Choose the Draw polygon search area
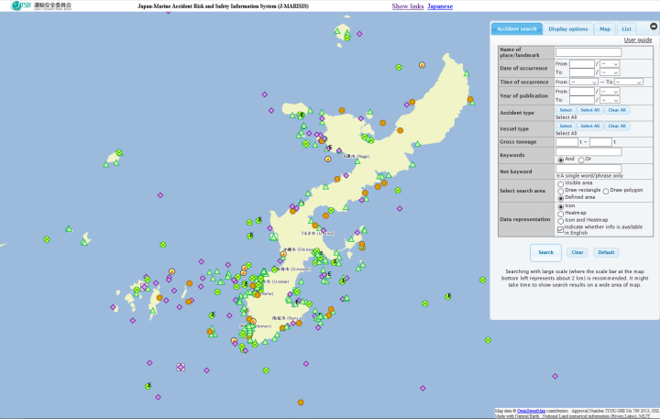This screenshot has height=419, width=660. (607, 190)
